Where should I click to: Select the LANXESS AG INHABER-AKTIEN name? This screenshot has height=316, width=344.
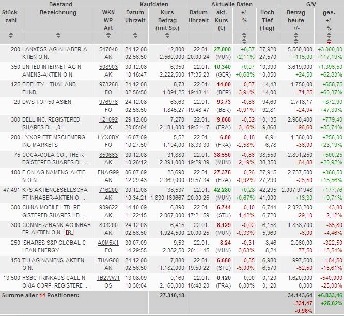click(55, 53)
